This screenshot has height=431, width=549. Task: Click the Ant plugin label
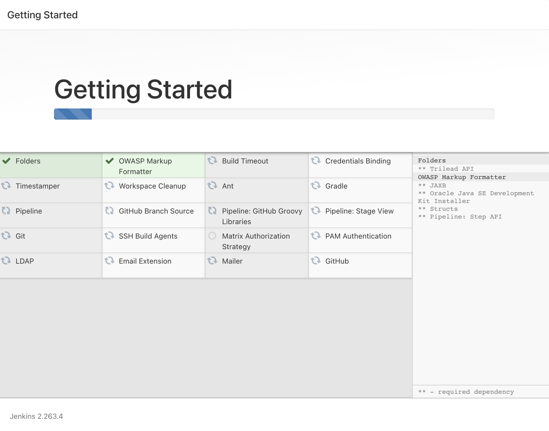pos(228,186)
